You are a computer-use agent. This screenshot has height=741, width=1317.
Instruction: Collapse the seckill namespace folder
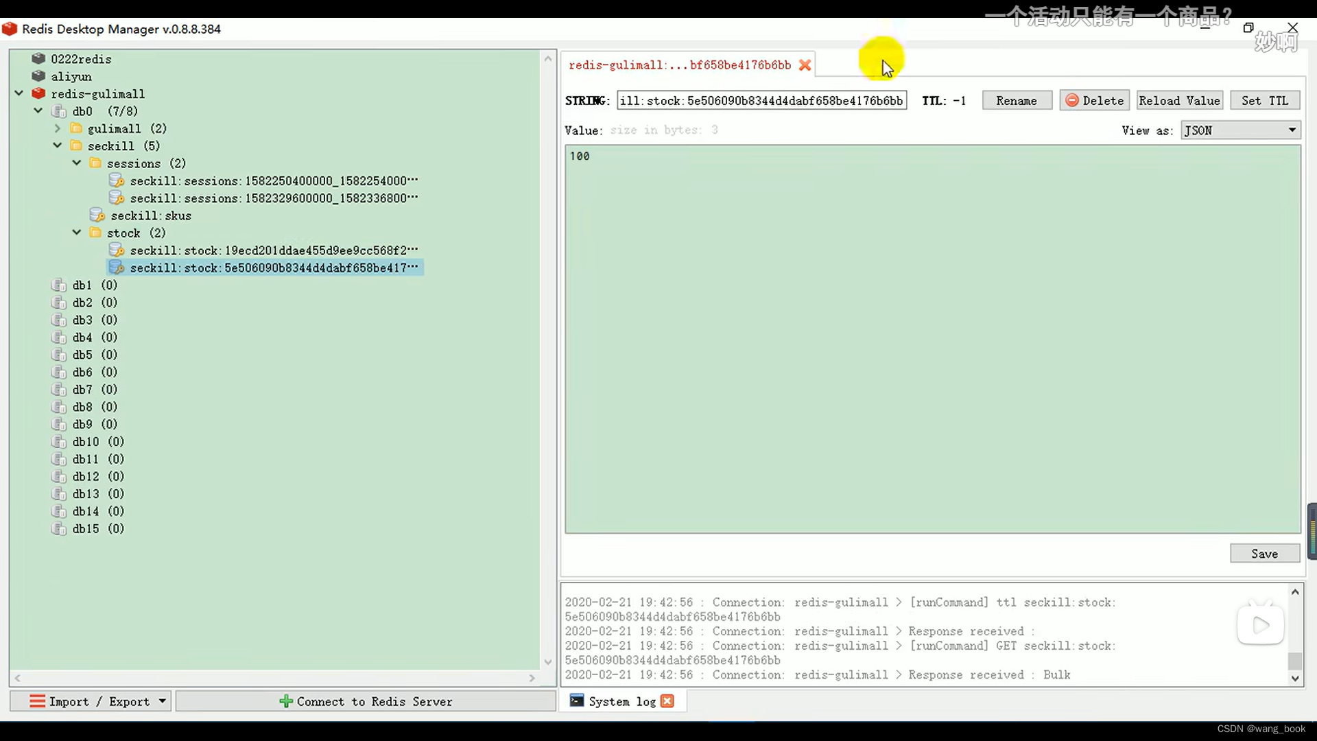pos(58,145)
